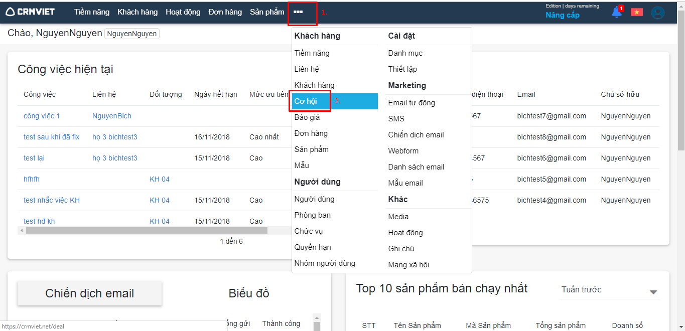Click the Vietnam flag language icon
The height and width of the screenshot is (331, 685).
[637, 12]
